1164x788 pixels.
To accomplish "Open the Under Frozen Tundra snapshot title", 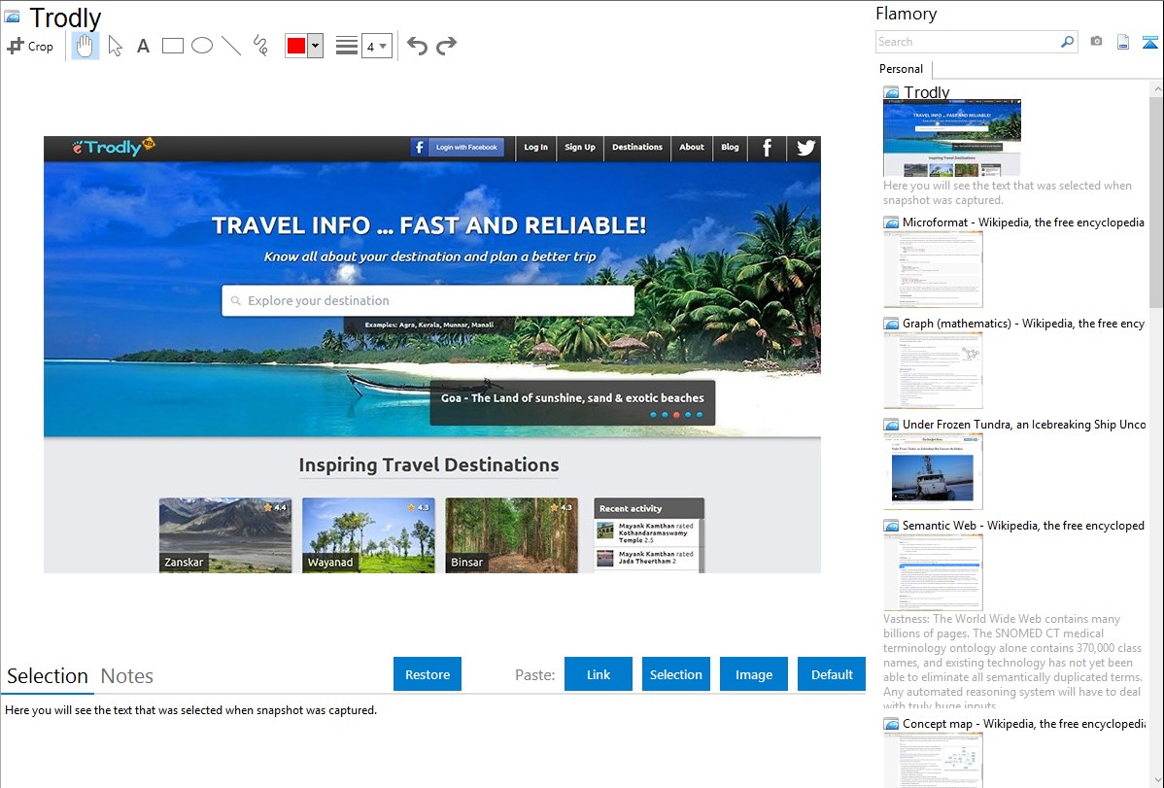I will point(1024,424).
